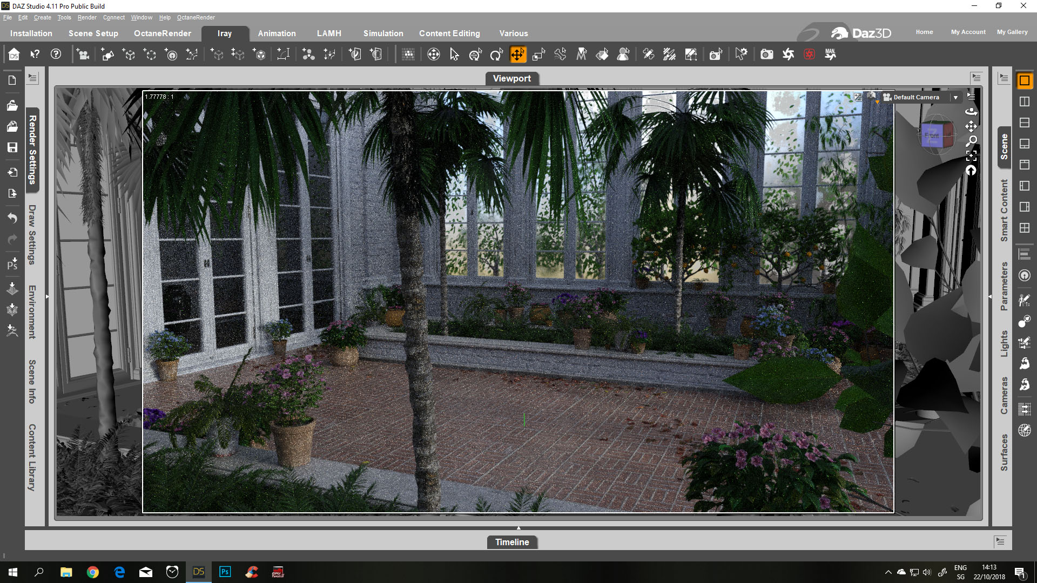Switch to the Scene Setup tab
This screenshot has height=583, width=1037.
[x=93, y=33]
